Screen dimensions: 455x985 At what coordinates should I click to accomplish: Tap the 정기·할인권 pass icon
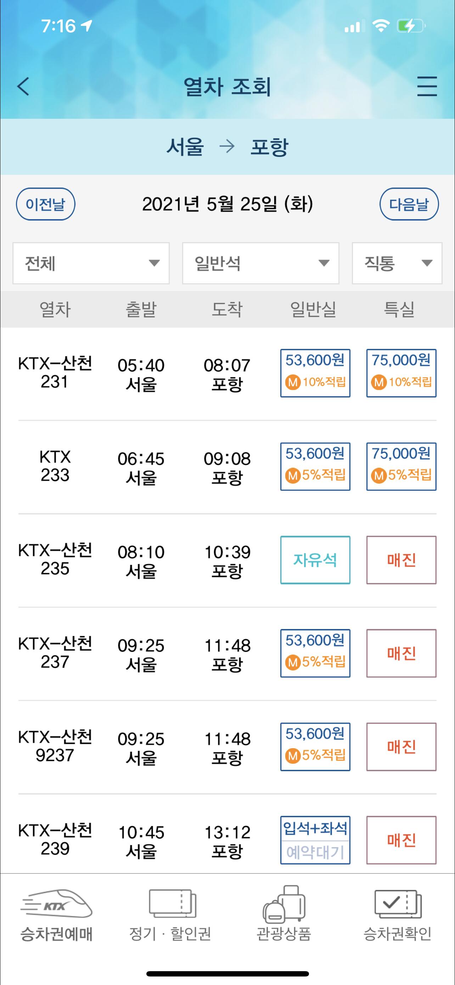(x=172, y=904)
